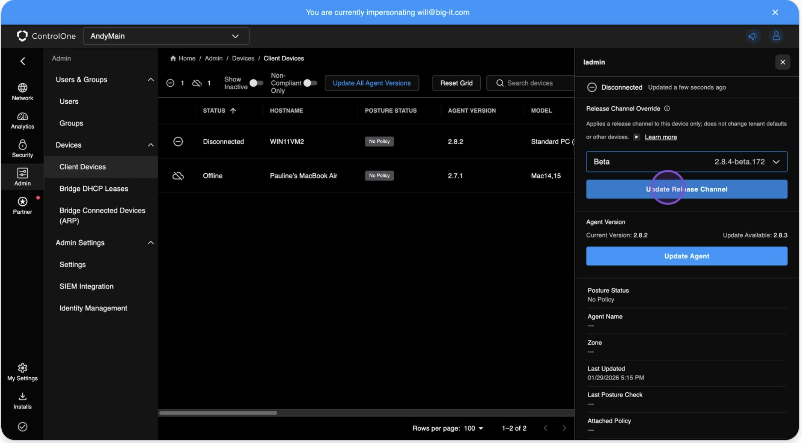Open the Partner star icon

[x=22, y=202]
